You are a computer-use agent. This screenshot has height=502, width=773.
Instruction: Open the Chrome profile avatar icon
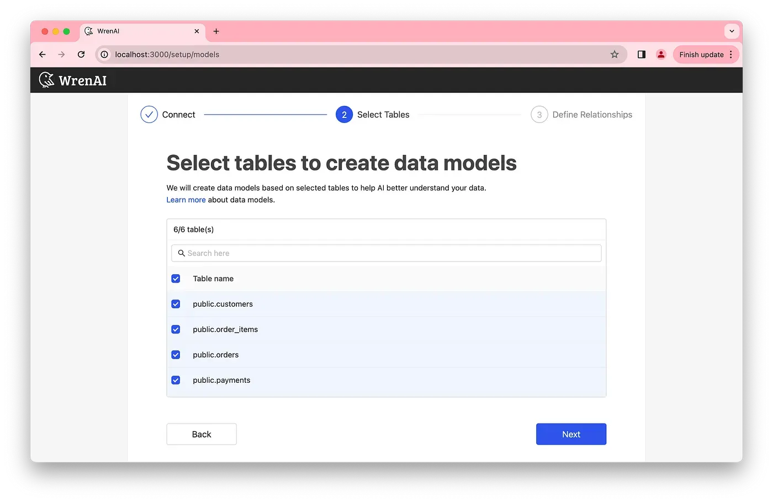pos(660,54)
